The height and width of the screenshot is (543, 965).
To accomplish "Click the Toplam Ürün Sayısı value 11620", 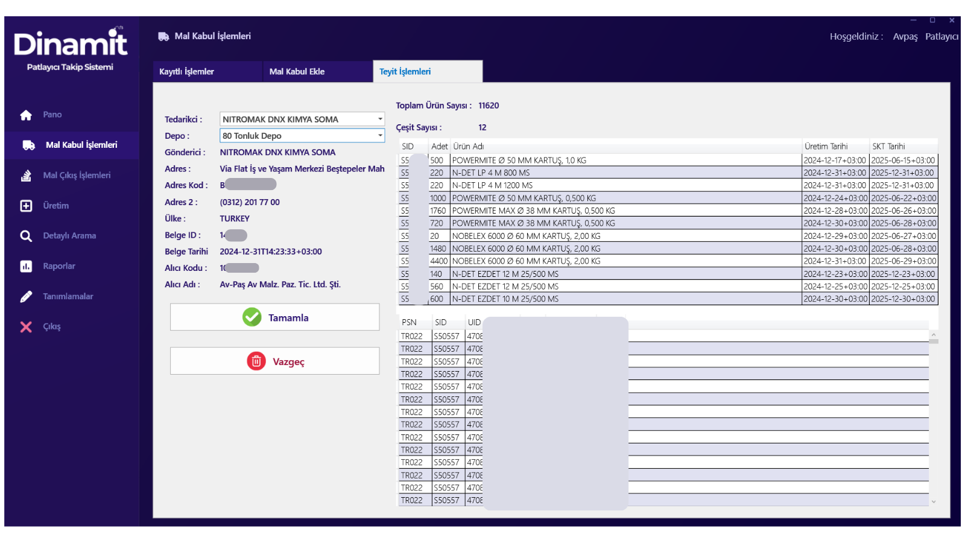I will [x=489, y=106].
